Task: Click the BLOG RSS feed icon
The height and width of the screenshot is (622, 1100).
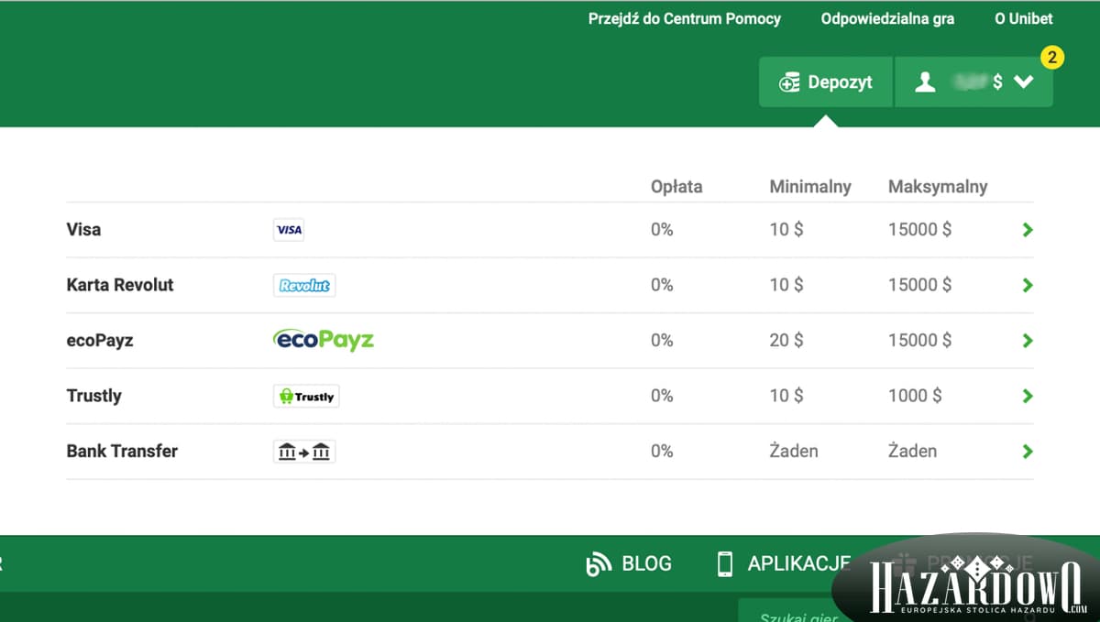Action: point(598,564)
